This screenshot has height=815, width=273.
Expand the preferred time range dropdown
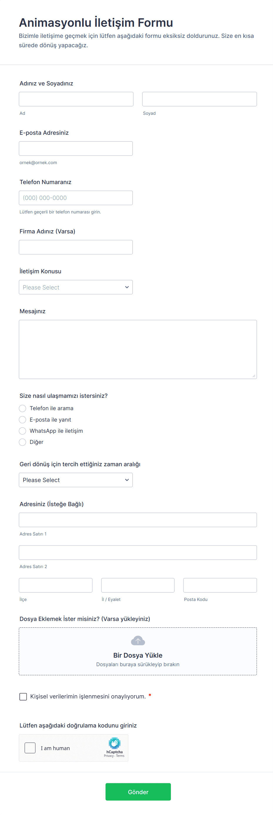[x=76, y=480]
